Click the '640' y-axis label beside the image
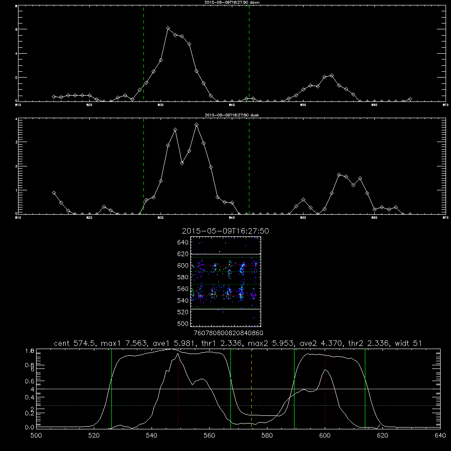 pos(183,242)
